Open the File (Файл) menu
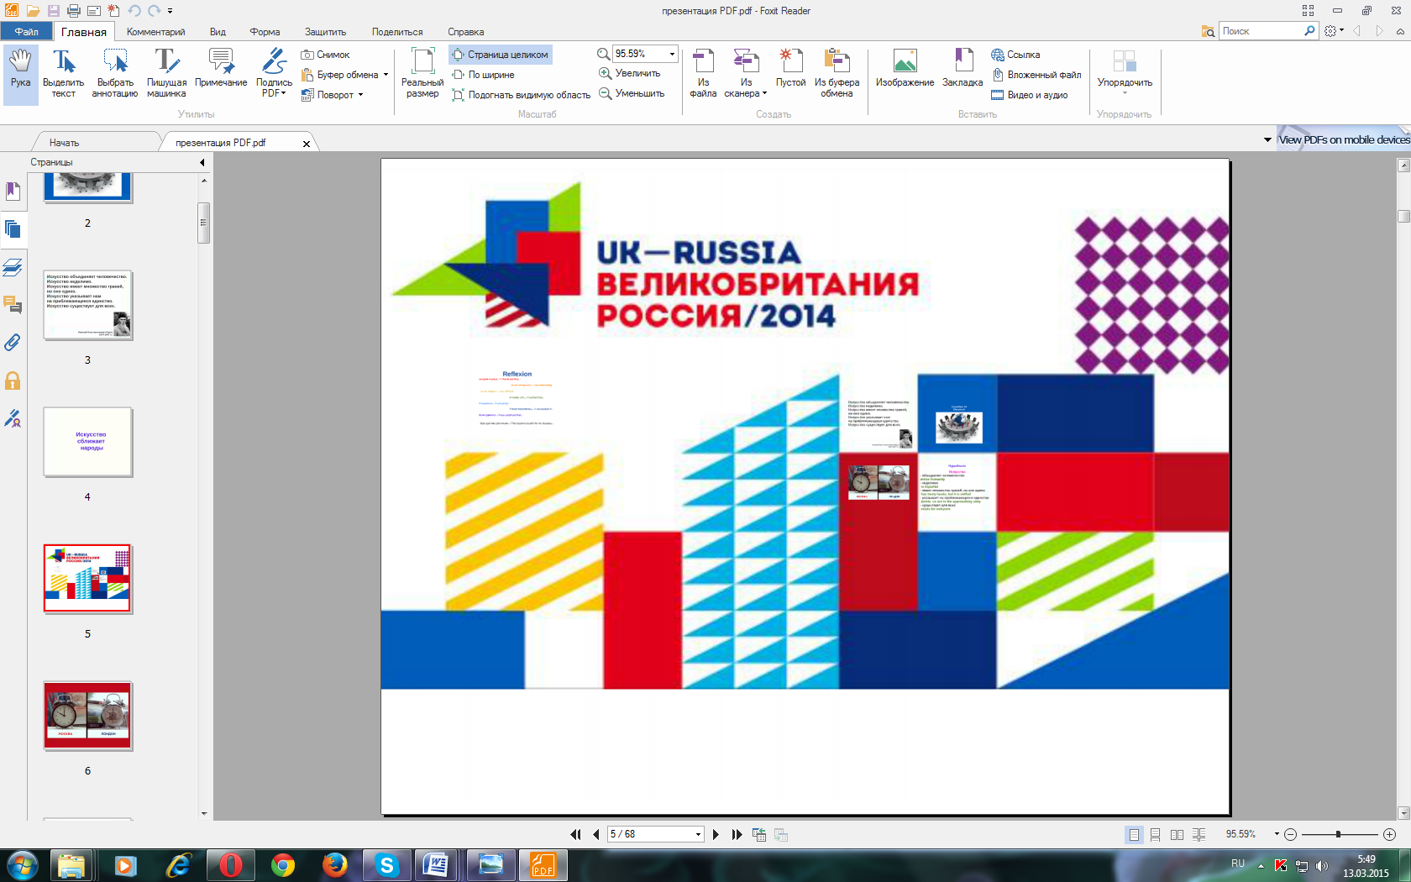The height and width of the screenshot is (882, 1411). coord(26,32)
